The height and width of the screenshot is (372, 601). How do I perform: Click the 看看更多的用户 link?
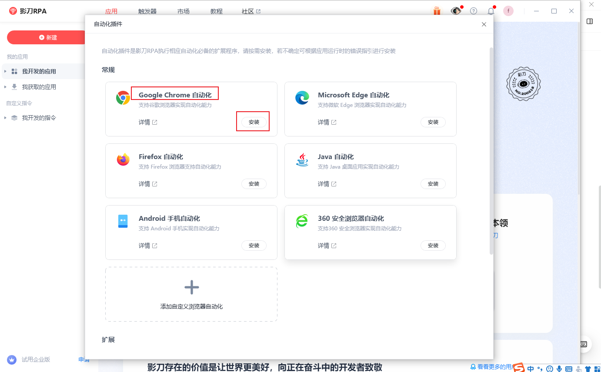(x=492, y=367)
